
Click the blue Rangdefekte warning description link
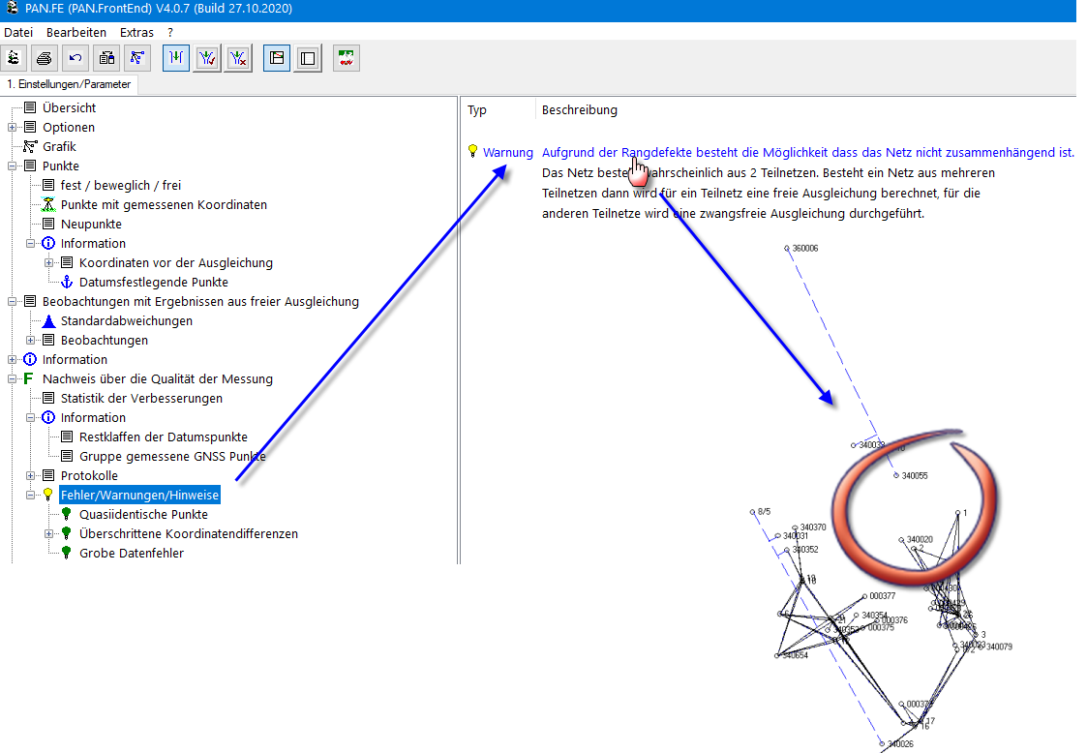point(807,152)
